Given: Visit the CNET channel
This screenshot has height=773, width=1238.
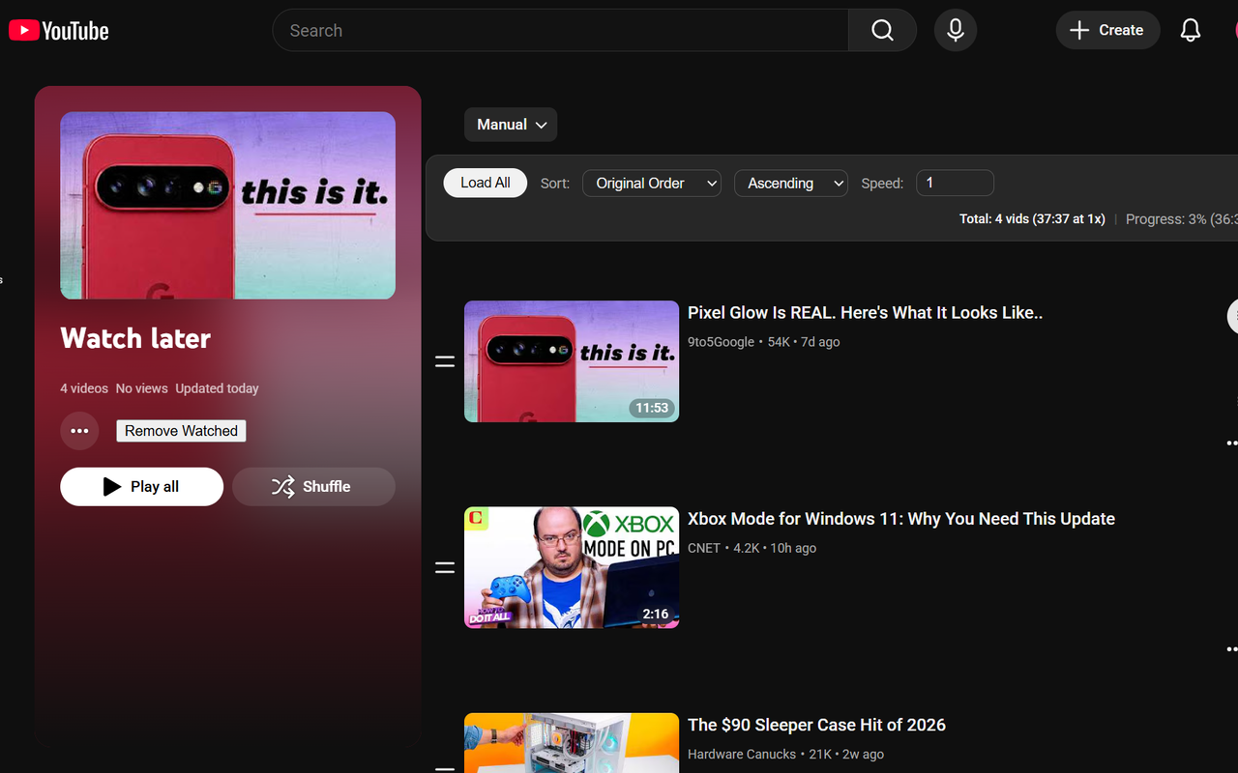Looking at the screenshot, I should [704, 548].
